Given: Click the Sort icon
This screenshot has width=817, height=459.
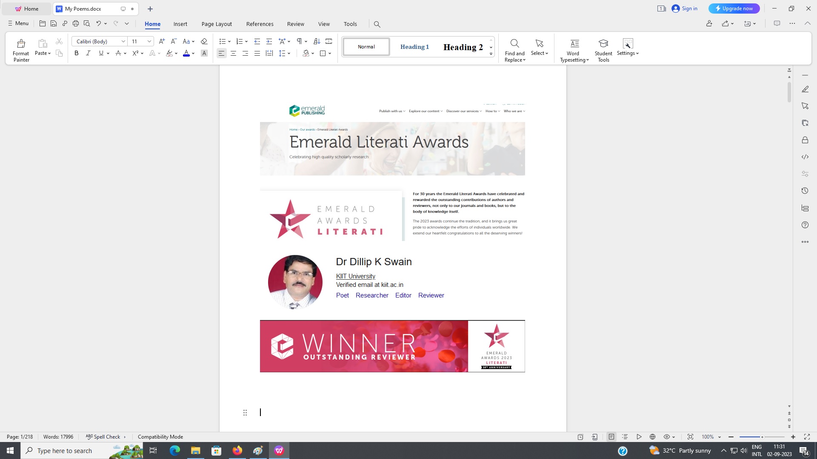Looking at the screenshot, I should (x=317, y=41).
